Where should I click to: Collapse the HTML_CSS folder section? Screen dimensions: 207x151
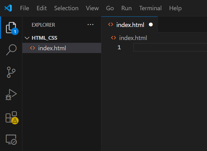click(26, 38)
